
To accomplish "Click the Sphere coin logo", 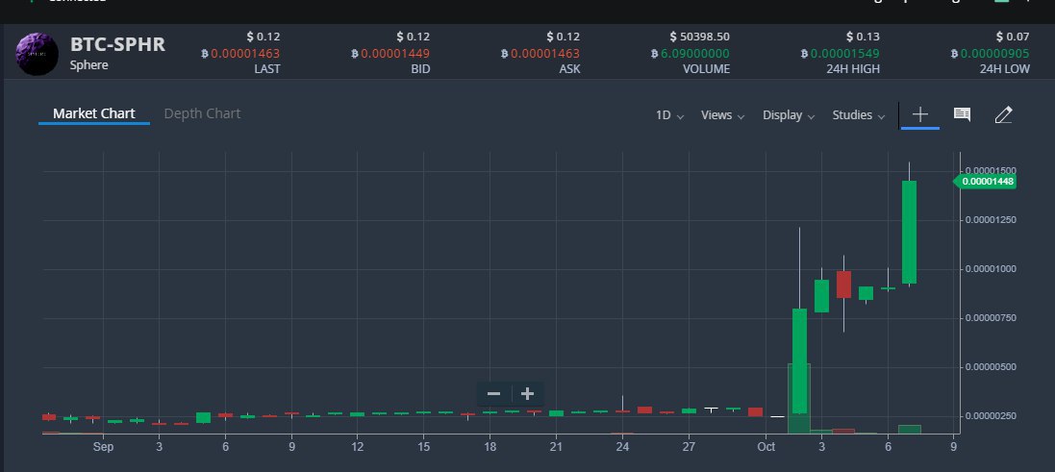I will coord(37,54).
